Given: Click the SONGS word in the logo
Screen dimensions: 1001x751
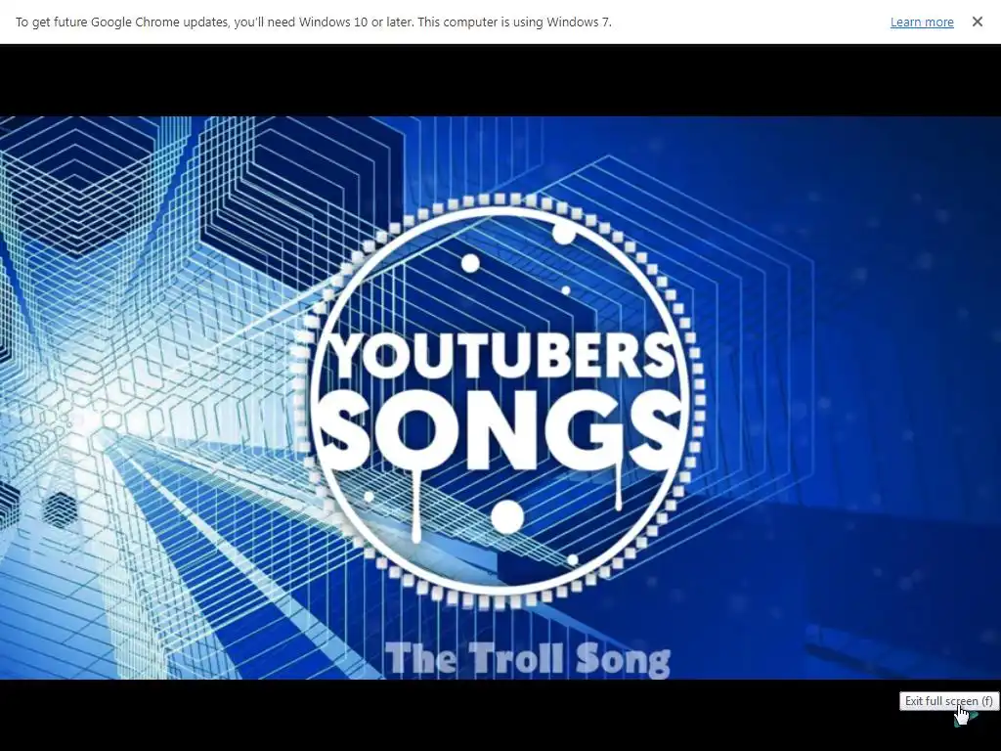Looking at the screenshot, I should tap(500, 427).
